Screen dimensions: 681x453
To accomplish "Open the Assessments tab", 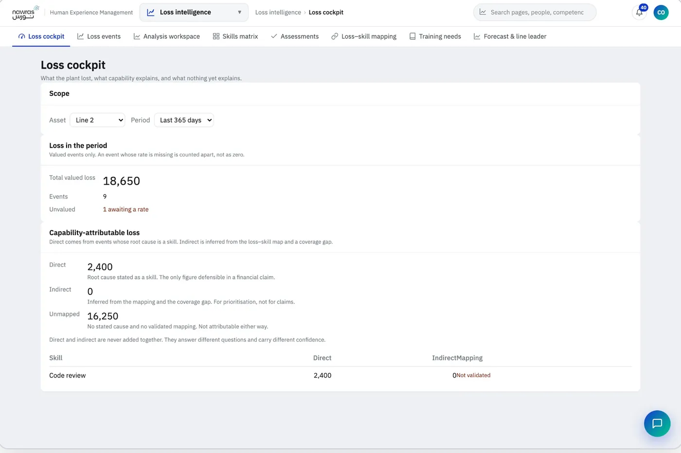I will [x=295, y=36].
